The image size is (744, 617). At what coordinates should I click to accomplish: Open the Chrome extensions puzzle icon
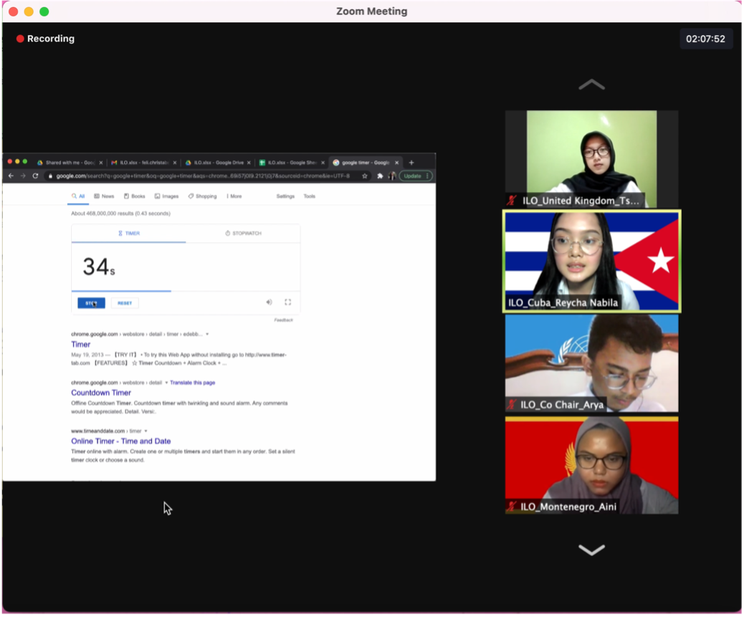pyautogui.click(x=380, y=176)
